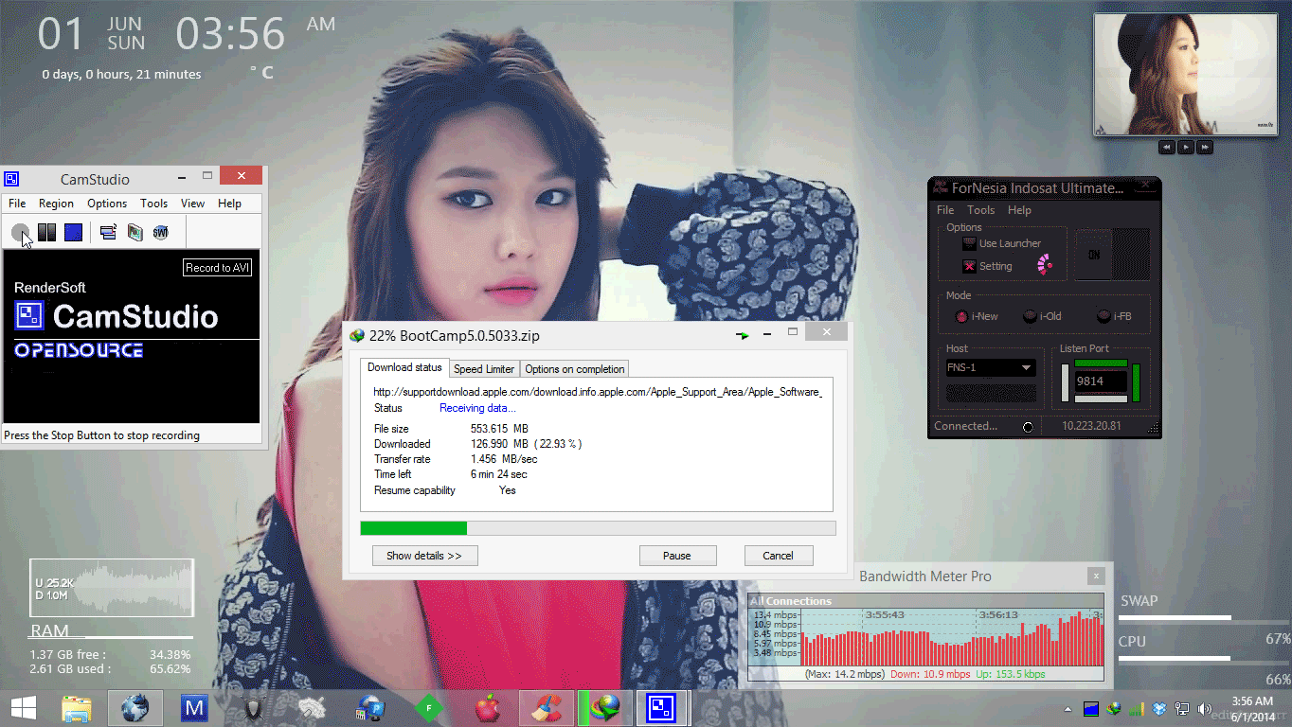
Task: Open File Explorer from taskbar
Action: [77, 708]
